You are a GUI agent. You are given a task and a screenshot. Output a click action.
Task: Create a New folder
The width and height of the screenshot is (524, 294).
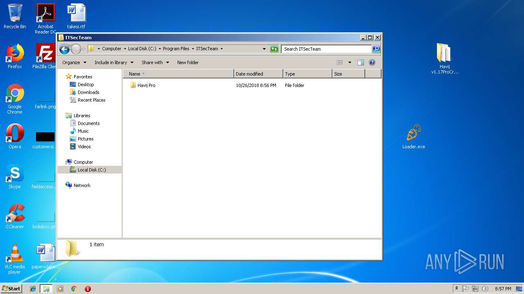(188, 62)
